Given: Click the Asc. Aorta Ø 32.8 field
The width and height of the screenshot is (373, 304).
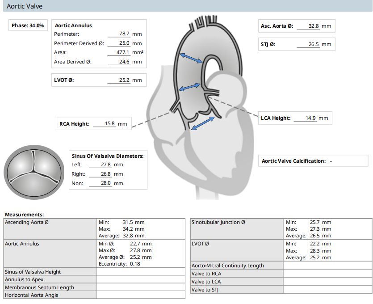Looking at the screenshot, I should click(307, 26).
